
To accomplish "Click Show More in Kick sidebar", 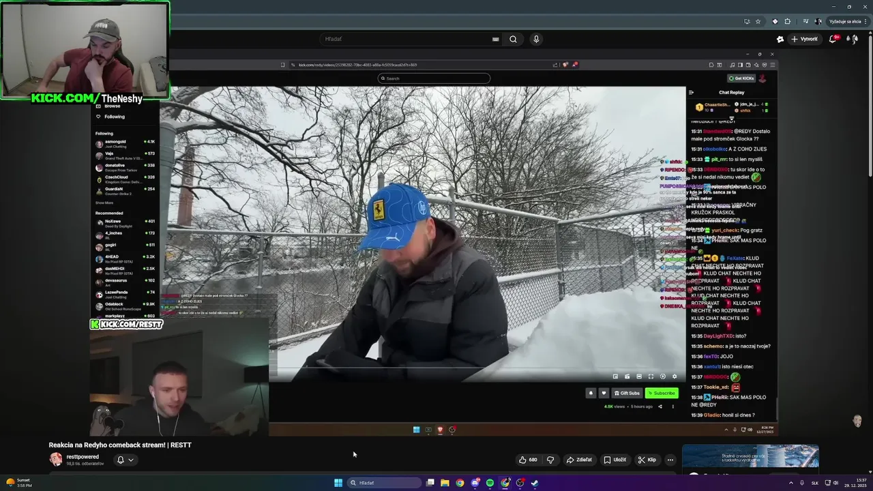I will click(104, 203).
